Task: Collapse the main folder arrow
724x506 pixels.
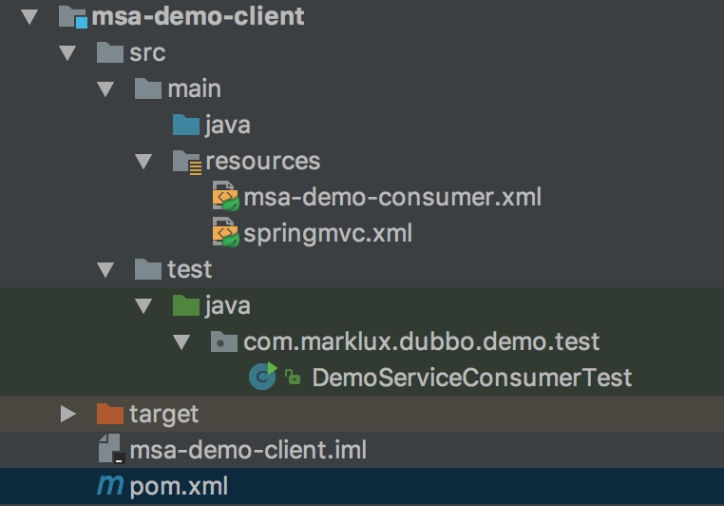Action: click(105, 88)
